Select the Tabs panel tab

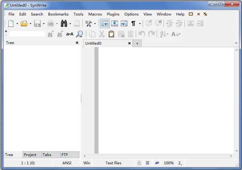tap(51, 155)
